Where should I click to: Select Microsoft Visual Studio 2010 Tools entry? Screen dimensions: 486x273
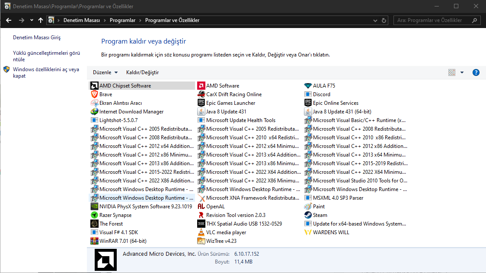356,181
